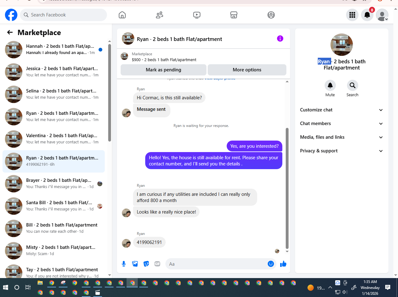Screen dimensions: 398x297
Task: Open Jessica conversation in list
Action: tap(53, 72)
